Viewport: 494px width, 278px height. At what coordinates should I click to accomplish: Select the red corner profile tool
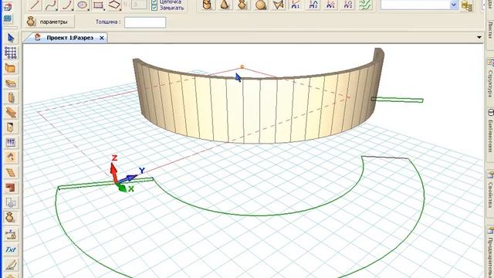[10, 188]
